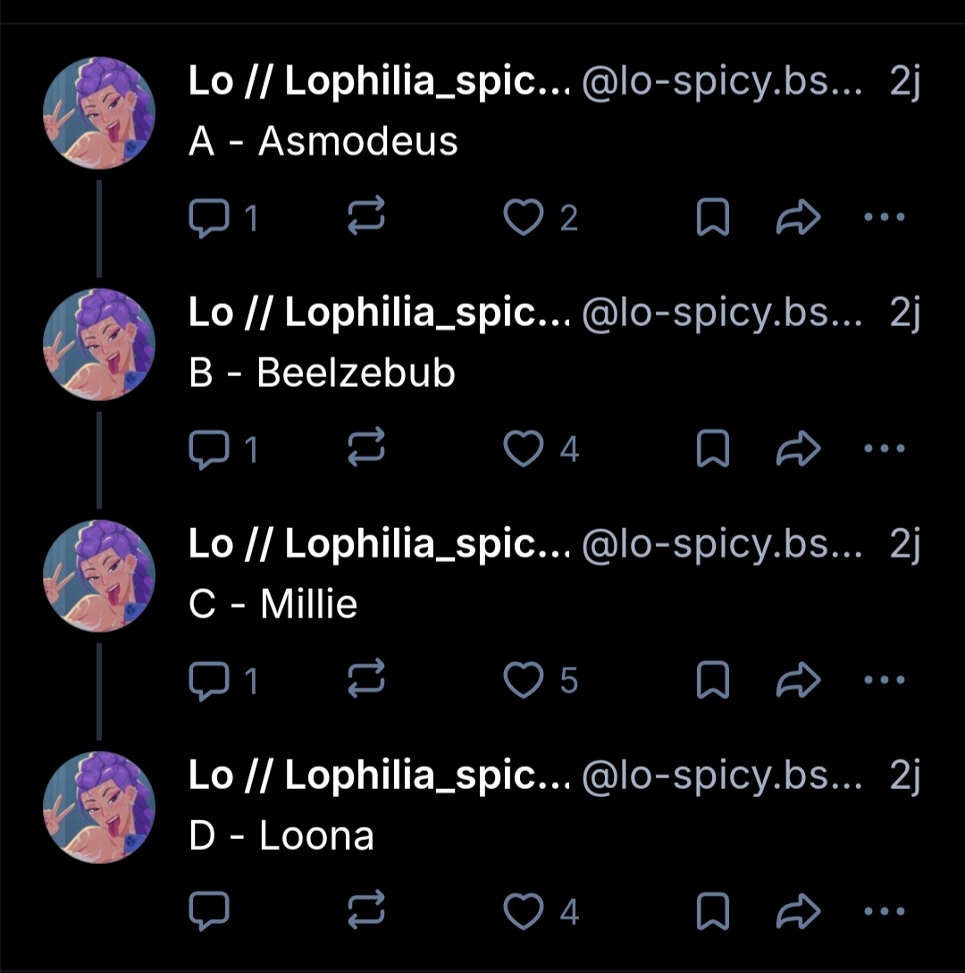Open the 'D - Loona' post text
Screen dimensions: 965x973
point(281,836)
